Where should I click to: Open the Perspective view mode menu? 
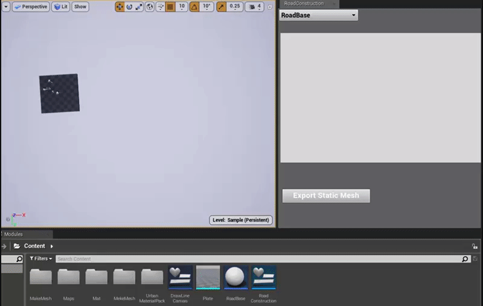tap(31, 7)
